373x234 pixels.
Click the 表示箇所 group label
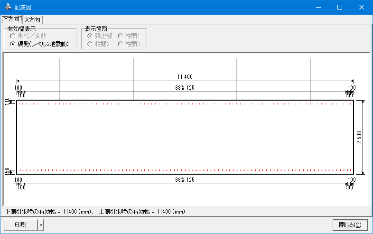(x=96, y=29)
